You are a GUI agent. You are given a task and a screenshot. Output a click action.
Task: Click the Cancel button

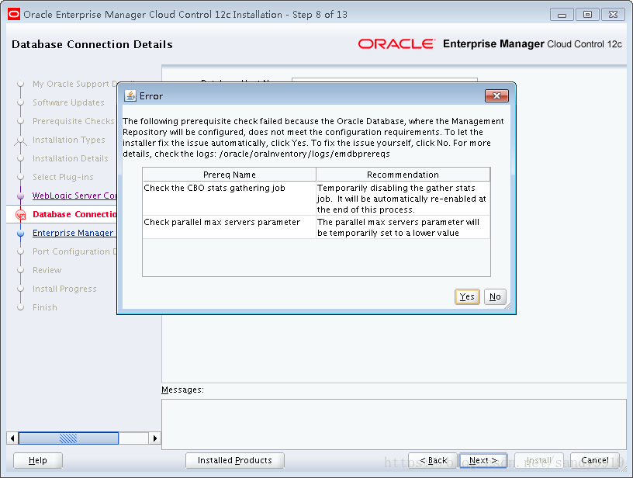tap(595, 460)
